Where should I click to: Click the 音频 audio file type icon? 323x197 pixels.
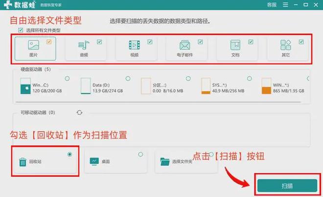[84, 45]
